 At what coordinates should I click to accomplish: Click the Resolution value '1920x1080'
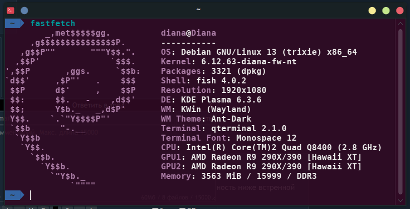click(243, 90)
